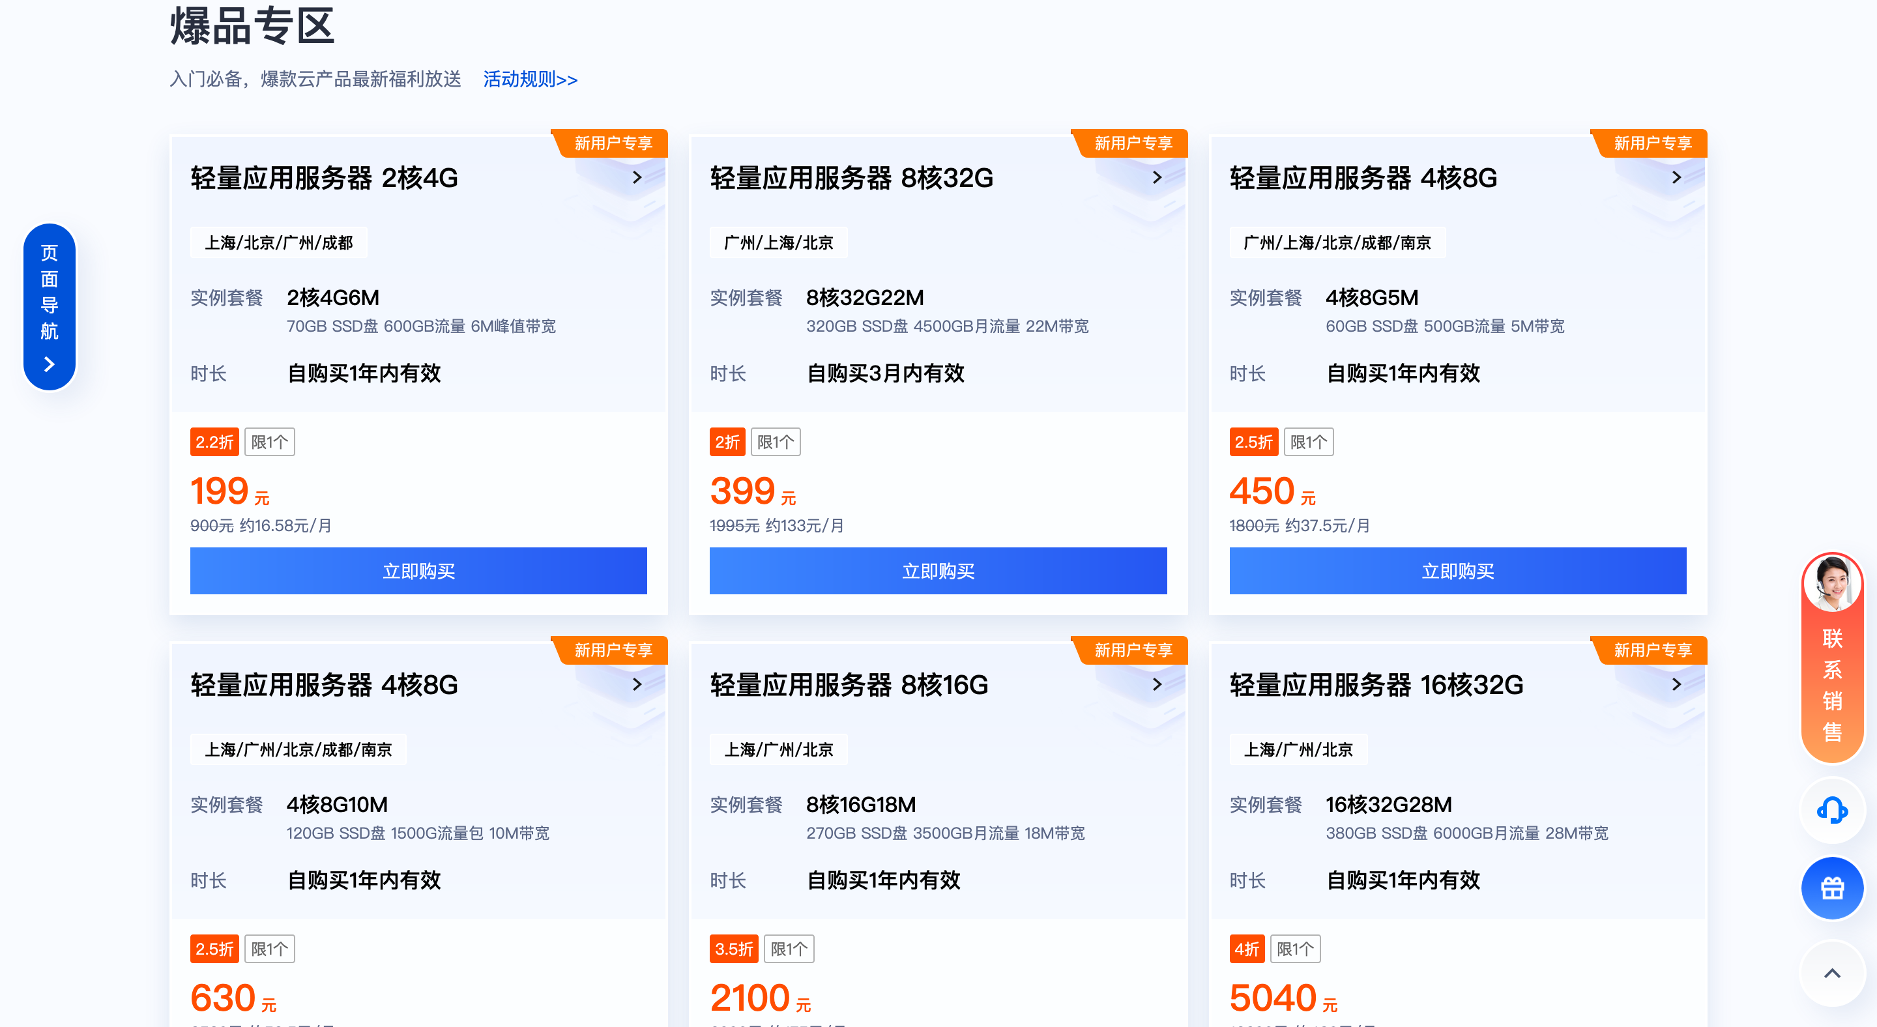
Task: Click 立即购买 for the 450元 server
Action: [x=1457, y=571]
